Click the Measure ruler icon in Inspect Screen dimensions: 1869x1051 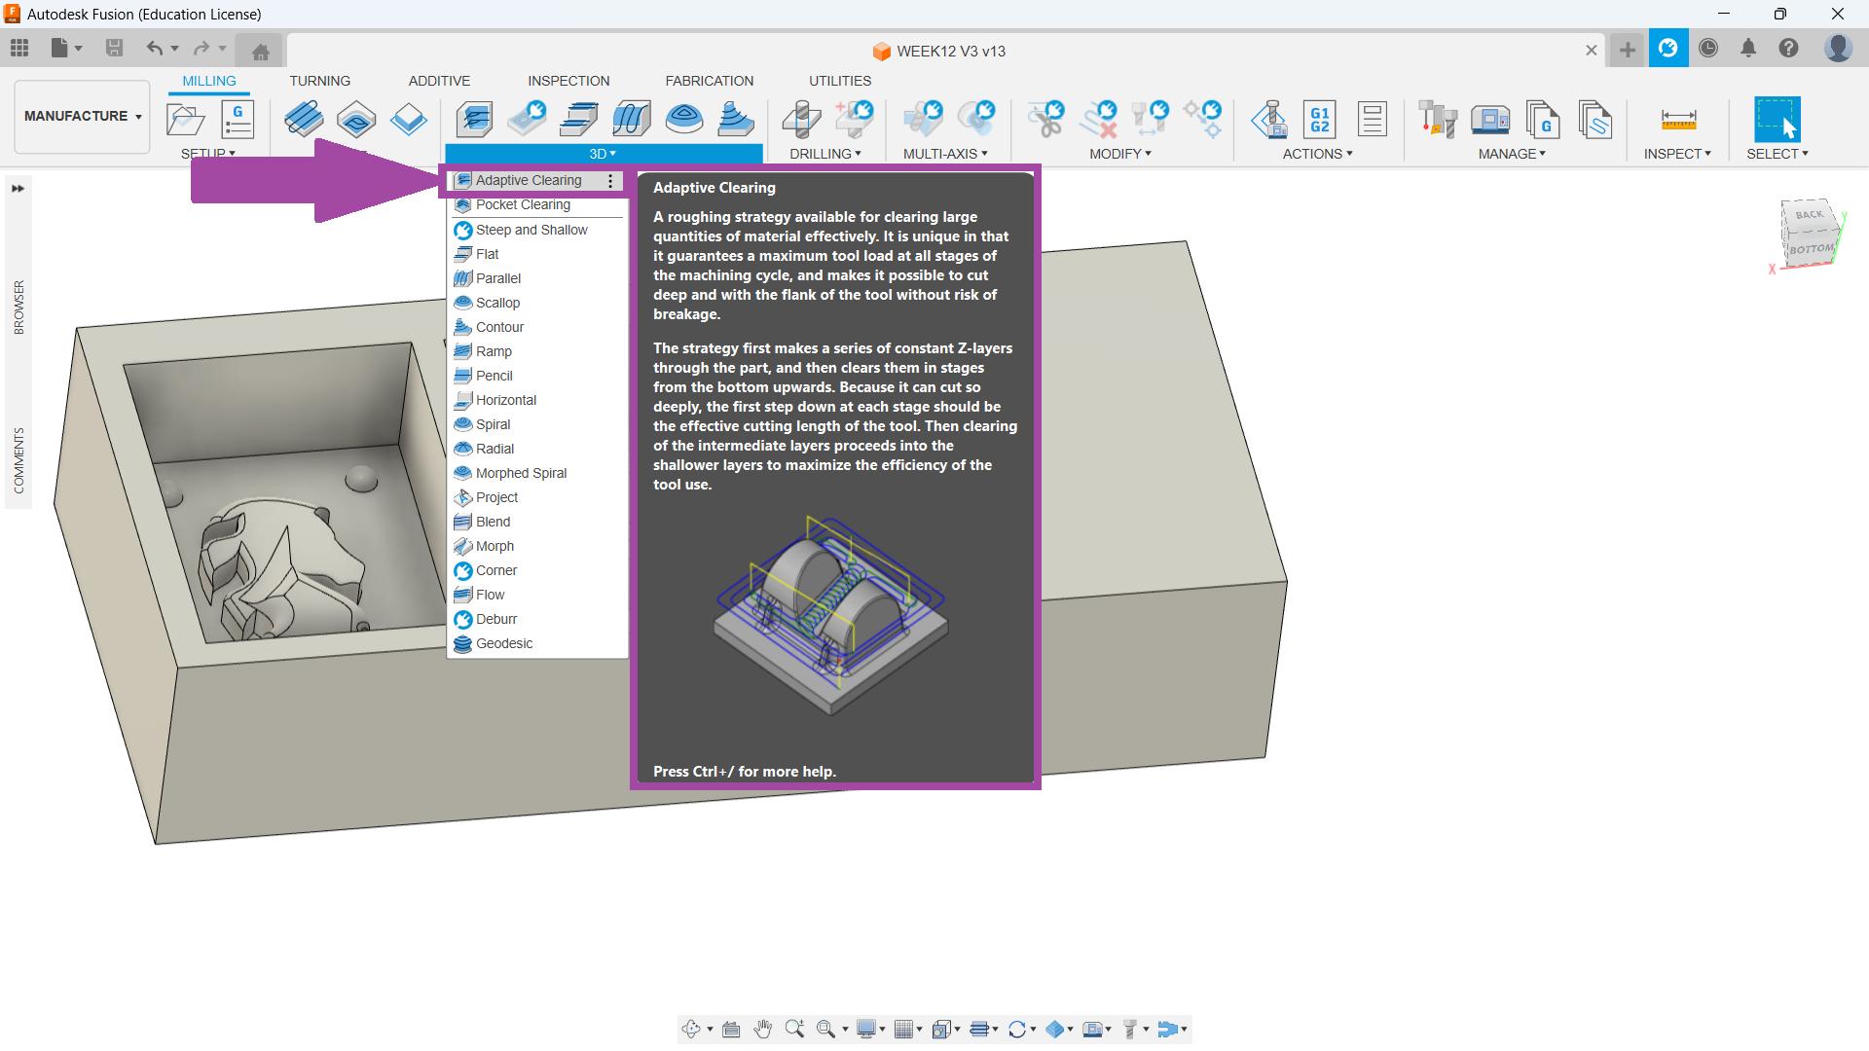point(1678,119)
